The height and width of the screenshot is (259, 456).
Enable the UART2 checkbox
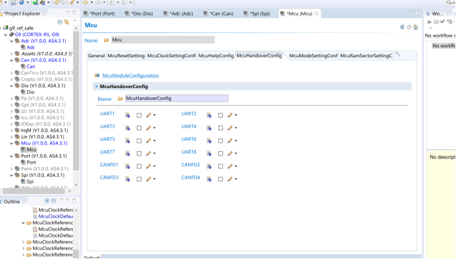tap(220, 116)
